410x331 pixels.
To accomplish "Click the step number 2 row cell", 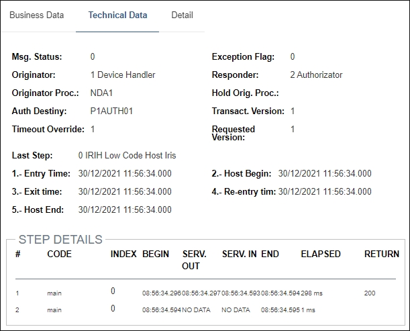I will [x=17, y=310].
